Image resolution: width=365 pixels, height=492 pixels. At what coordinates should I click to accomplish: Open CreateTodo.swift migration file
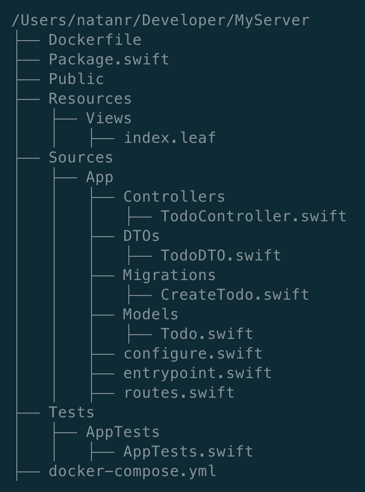[235, 295]
